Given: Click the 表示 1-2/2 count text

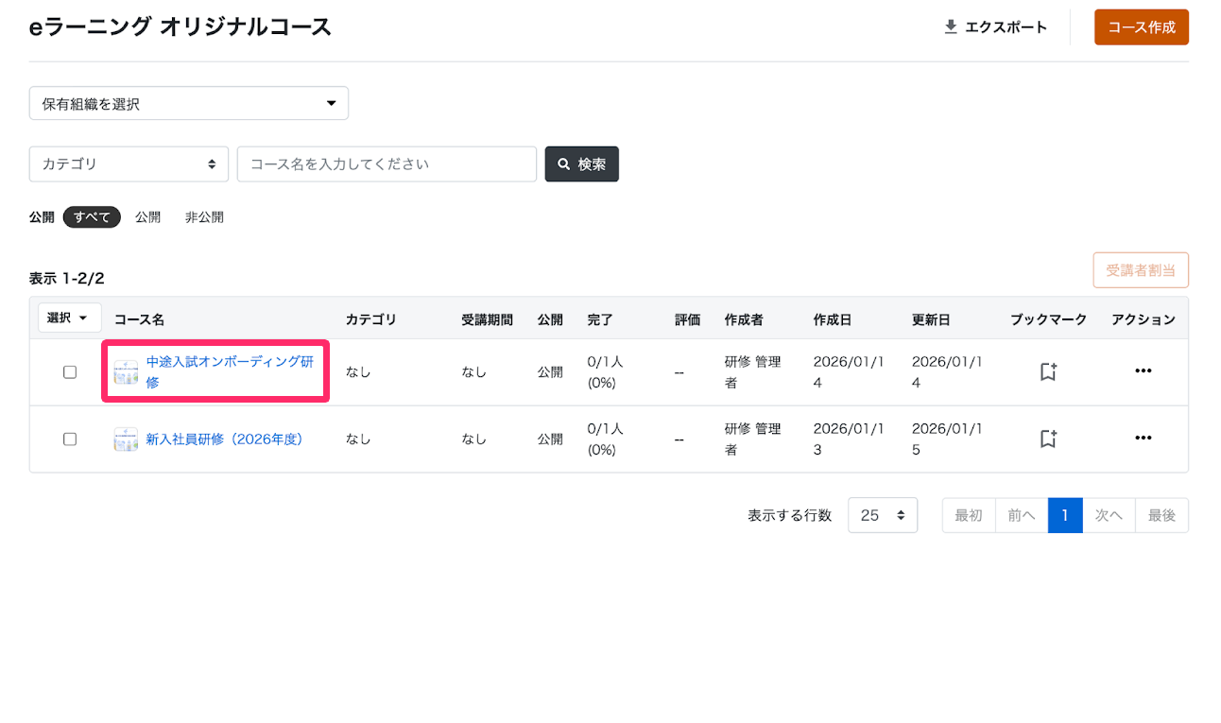Looking at the screenshot, I should pos(67,279).
